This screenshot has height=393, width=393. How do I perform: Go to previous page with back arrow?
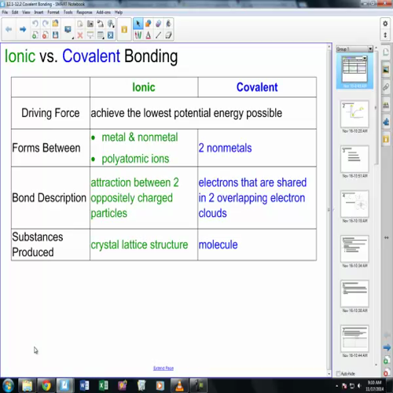point(9,29)
